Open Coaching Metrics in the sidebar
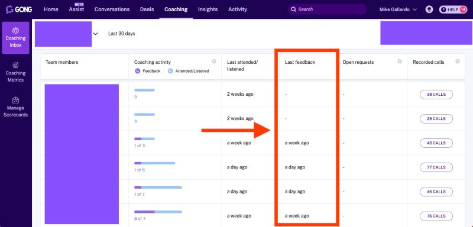Screen dimensions: 473x227 click(16, 72)
